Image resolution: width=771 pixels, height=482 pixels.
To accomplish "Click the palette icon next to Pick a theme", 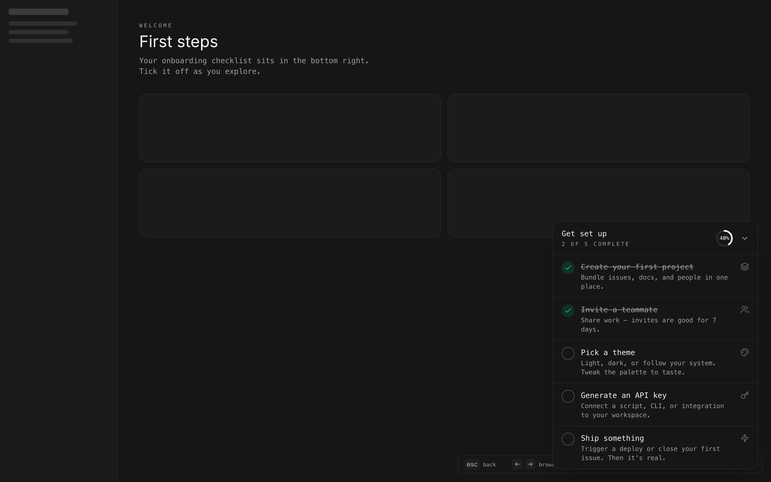I will coord(744,352).
